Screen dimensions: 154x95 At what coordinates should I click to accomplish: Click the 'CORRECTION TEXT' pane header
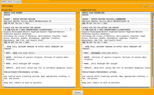pyautogui.click(x=88, y=10)
